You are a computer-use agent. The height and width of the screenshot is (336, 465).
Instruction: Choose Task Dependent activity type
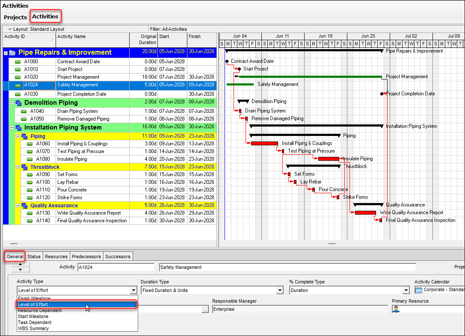tap(77, 322)
